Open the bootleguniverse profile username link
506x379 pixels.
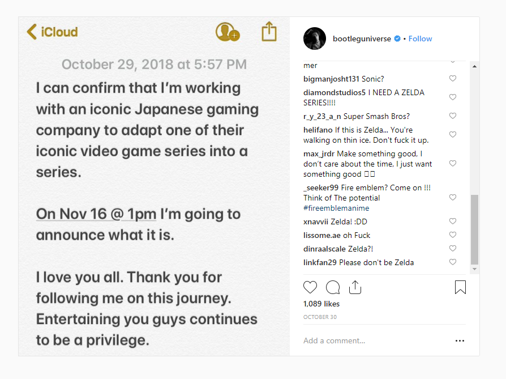pos(361,39)
